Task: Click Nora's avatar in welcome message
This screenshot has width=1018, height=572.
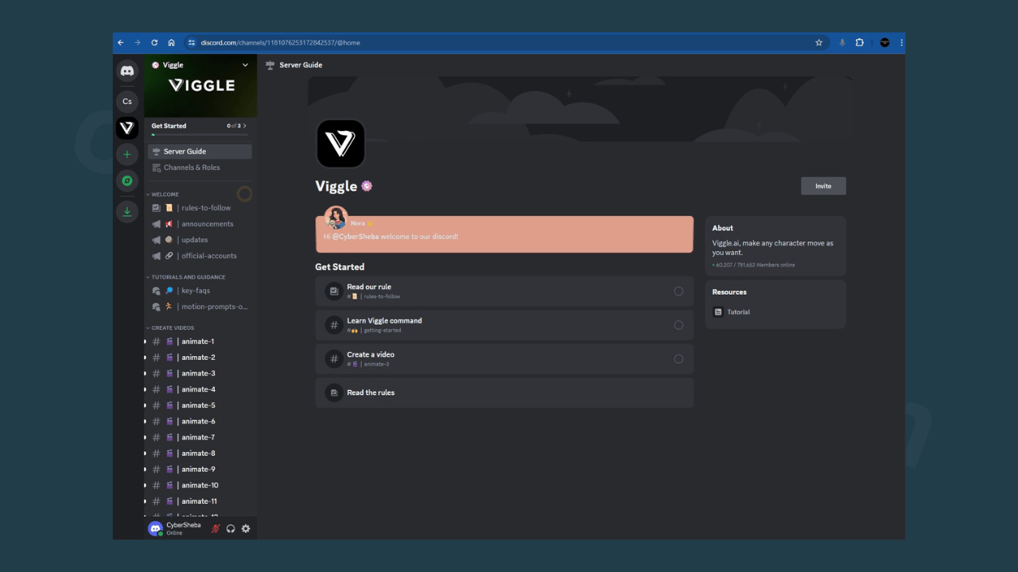Action: click(336, 218)
